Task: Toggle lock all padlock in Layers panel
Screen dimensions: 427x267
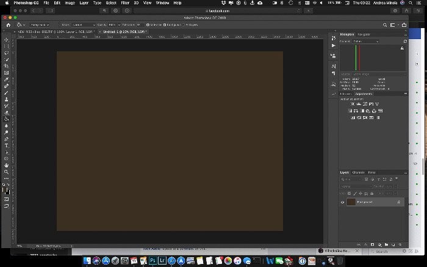Action: [371, 193]
